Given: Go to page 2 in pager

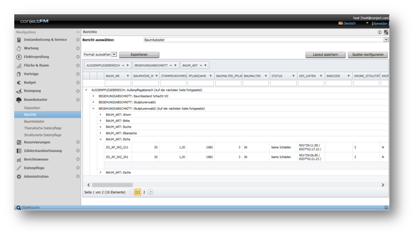Looking at the screenshot, I should 144,192.
